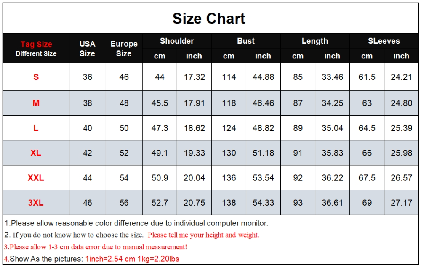This screenshot has height=267, width=421.
Task: Select the red S tag size cell
Action: click(x=36, y=77)
